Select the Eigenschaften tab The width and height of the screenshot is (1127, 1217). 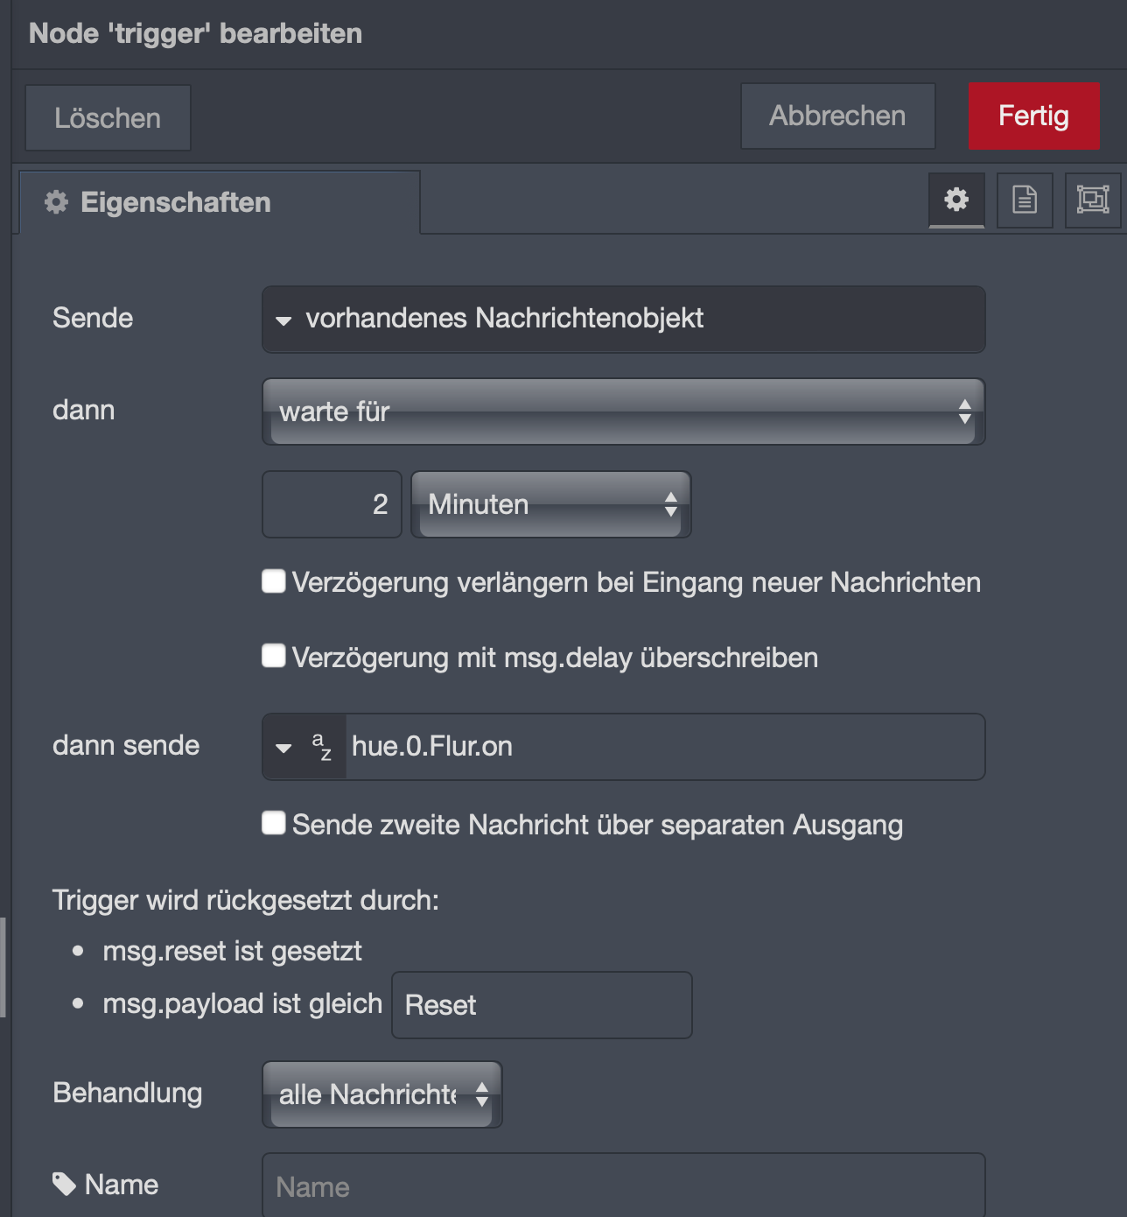tap(219, 202)
